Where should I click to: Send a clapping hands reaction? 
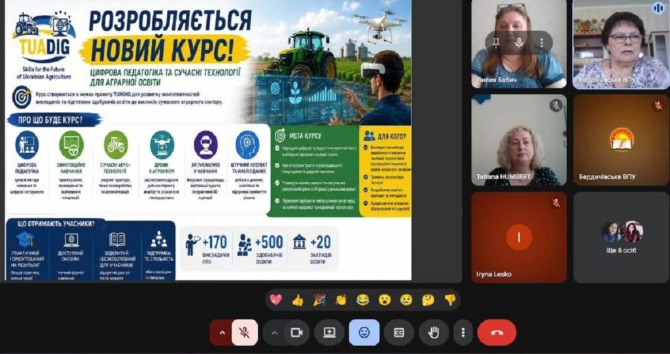tap(341, 300)
